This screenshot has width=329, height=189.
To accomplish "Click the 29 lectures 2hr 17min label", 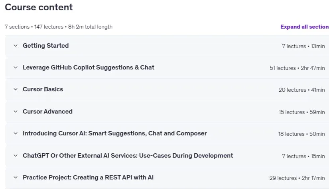I will point(297,178).
